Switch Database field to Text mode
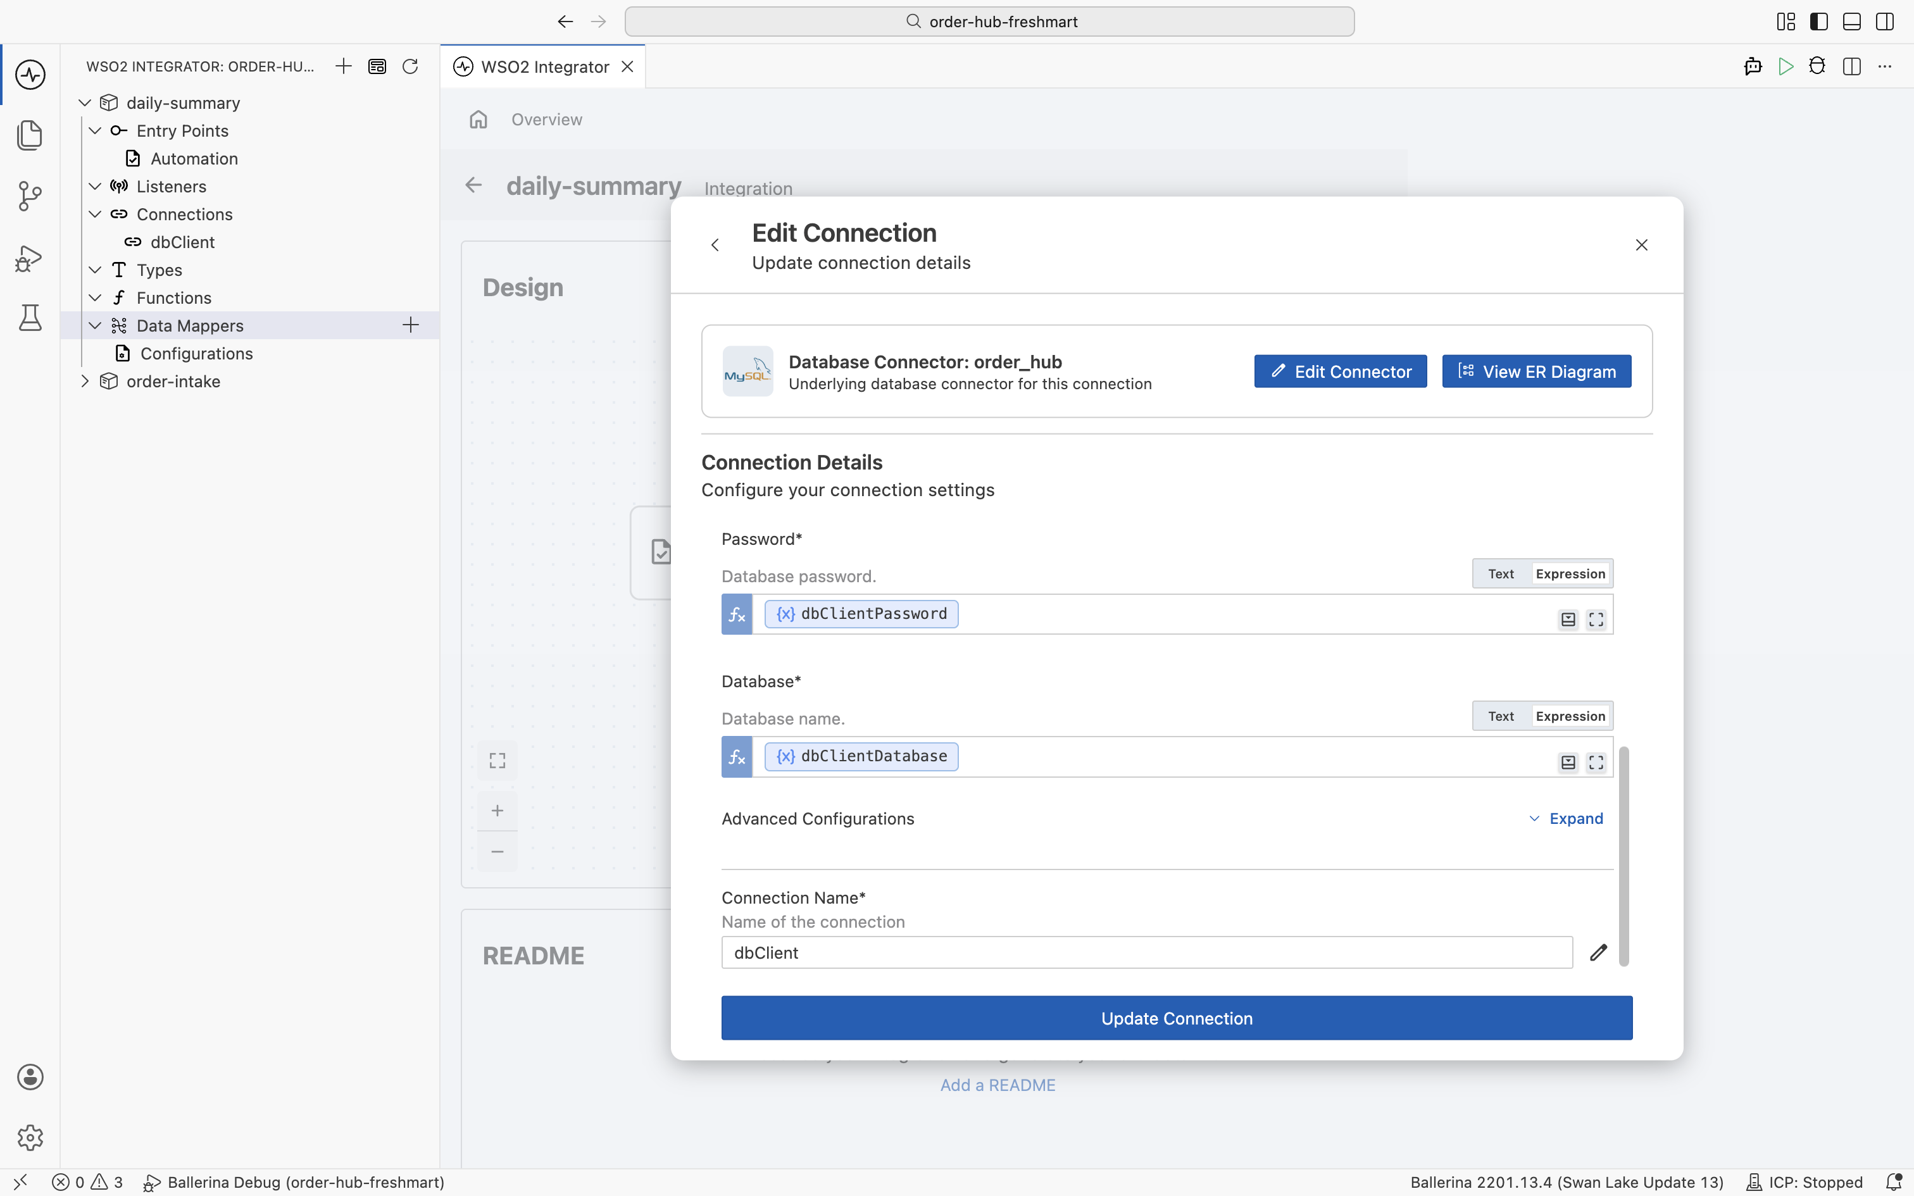This screenshot has width=1914, height=1196. (1500, 716)
